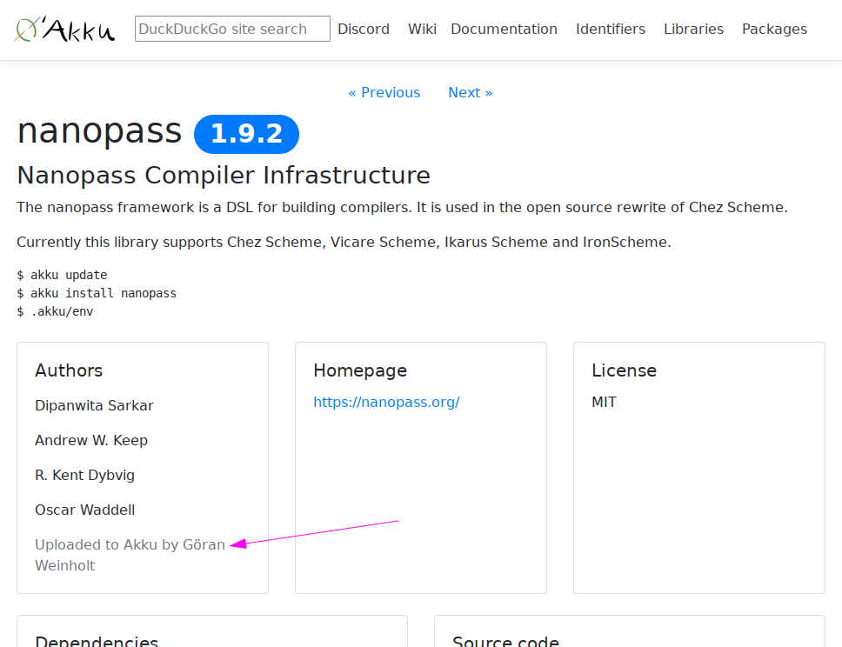Click the Akku logo
This screenshot has height=647, width=842.
pyautogui.click(x=64, y=30)
